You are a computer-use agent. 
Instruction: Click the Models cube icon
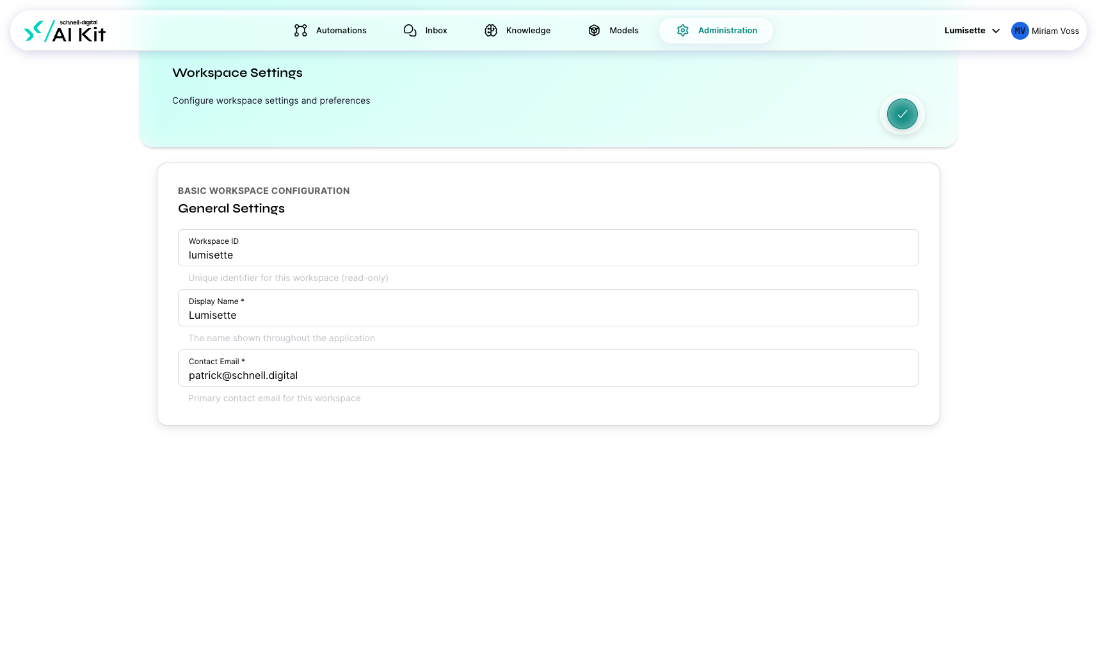[x=594, y=31]
